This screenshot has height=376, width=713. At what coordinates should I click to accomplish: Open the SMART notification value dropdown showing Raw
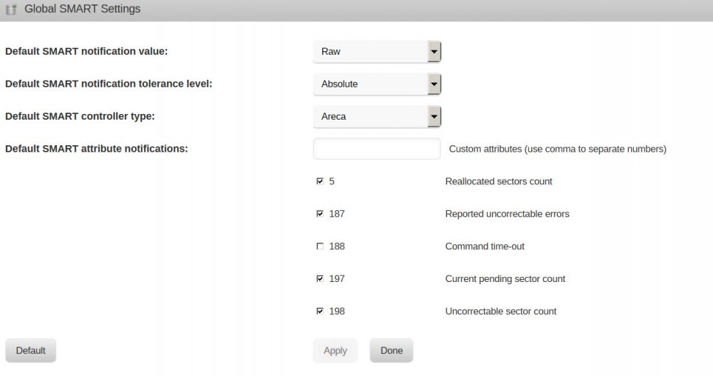pyautogui.click(x=377, y=51)
